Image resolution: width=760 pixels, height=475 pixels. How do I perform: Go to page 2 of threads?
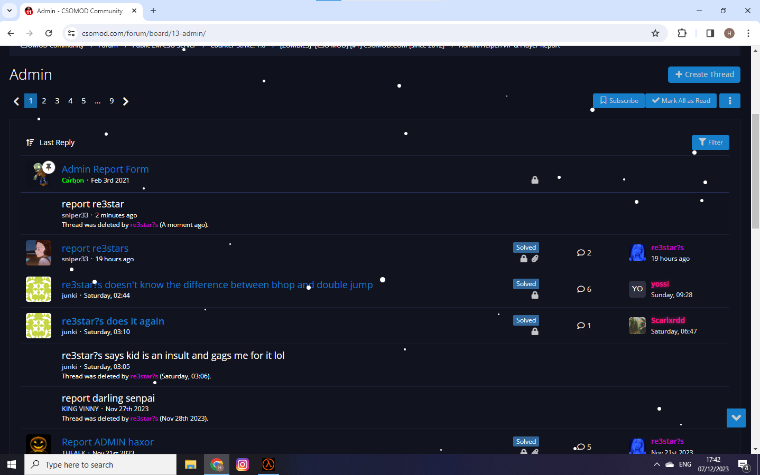(x=44, y=101)
